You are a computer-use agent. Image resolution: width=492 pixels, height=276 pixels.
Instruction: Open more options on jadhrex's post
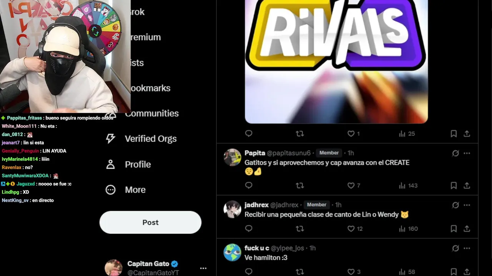click(x=467, y=205)
